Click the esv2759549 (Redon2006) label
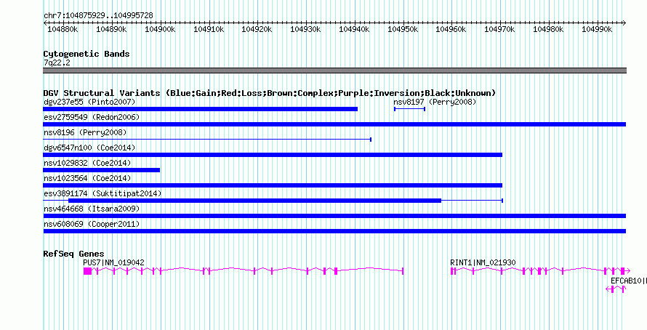Viewport: 647px width, 330px height. pyautogui.click(x=92, y=117)
